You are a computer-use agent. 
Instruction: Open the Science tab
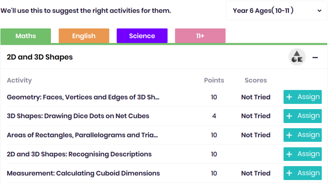point(142,36)
